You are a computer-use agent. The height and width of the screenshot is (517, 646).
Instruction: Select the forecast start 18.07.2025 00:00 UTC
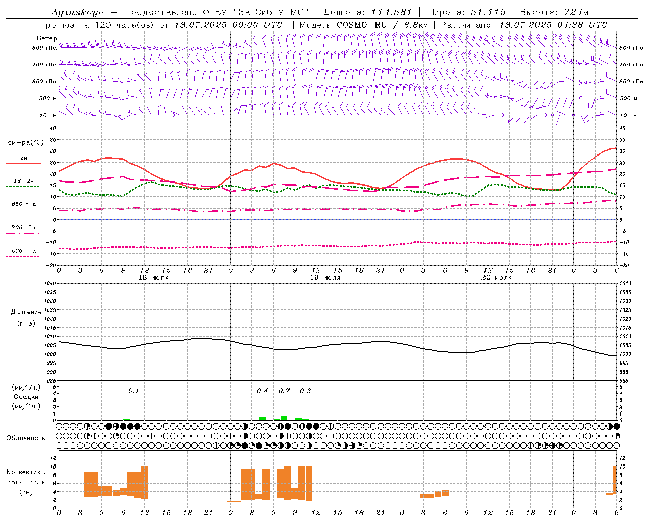click(228, 25)
